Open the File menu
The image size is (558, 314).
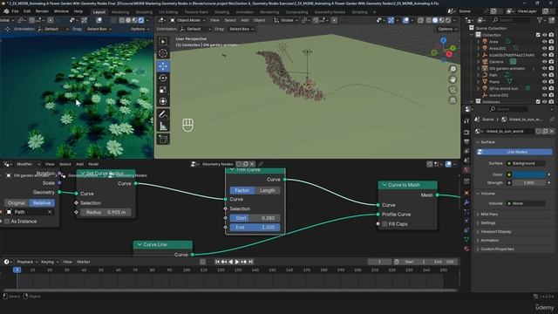pos(16,11)
